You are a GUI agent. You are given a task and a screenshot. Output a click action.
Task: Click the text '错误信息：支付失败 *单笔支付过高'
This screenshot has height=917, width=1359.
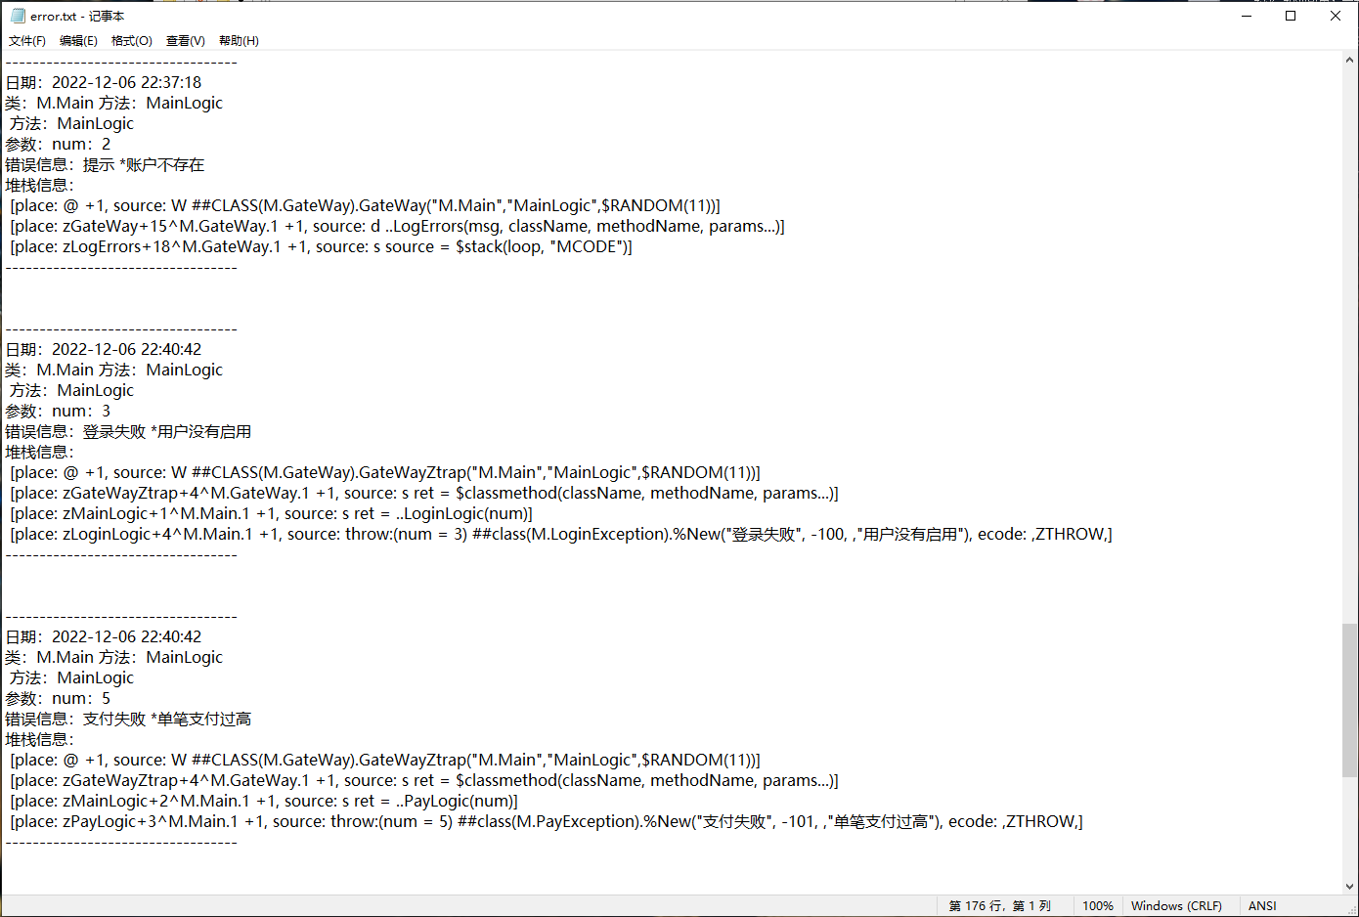pyautogui.click(x=128, y=719)
